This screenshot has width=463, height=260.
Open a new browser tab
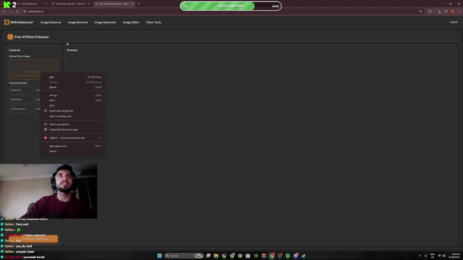(139, 4)
